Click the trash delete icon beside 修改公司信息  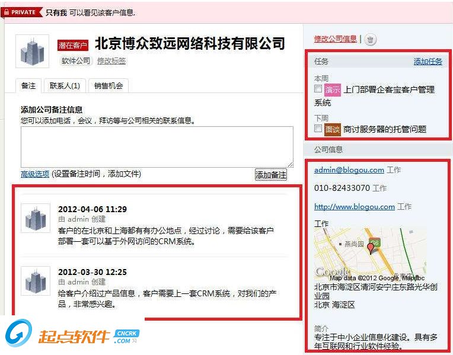[x=371, y=40]
